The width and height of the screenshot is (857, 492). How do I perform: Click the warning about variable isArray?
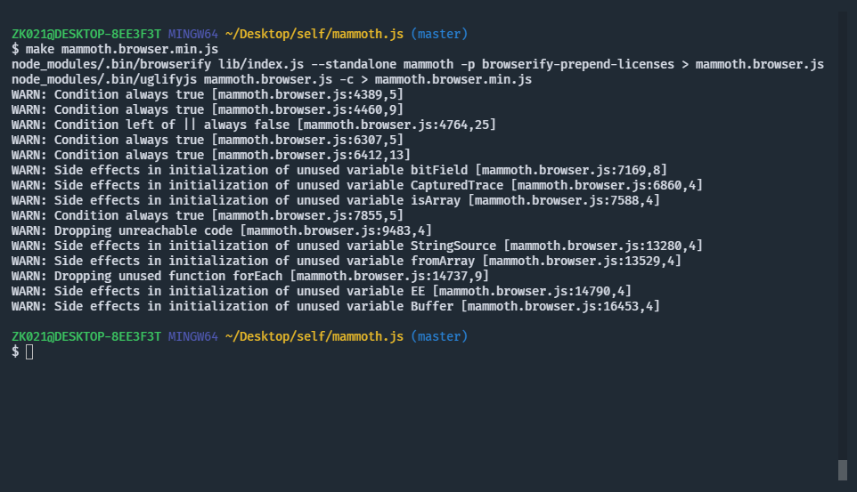[x=336, y=200]
